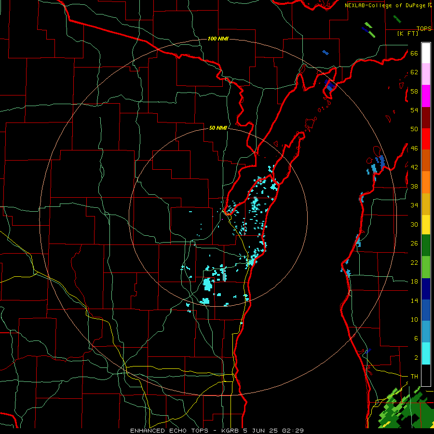Click the legend value '46'
The height and width of the screenshot is (434, 434).
click(x=414, y=149)
